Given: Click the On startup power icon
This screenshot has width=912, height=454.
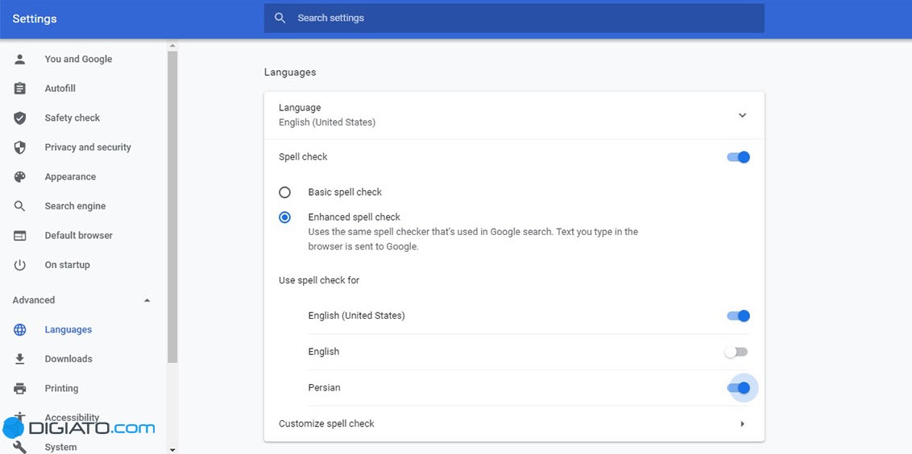Looking at the screenshot, I should click(x=20, y=265).
